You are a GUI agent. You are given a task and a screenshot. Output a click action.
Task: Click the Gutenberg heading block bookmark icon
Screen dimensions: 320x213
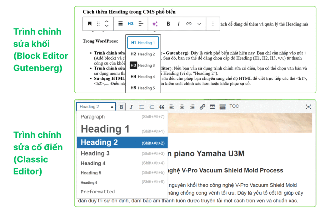pyautogui.click(x=90, y=24)
